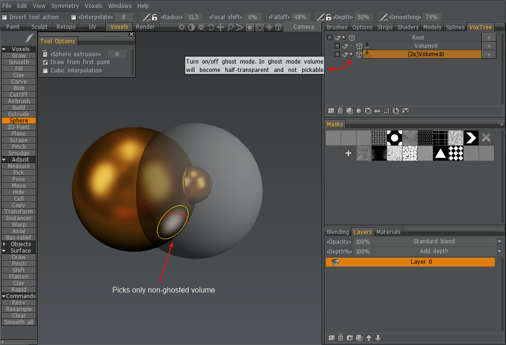The height and width of the screenshot is (345, 506).
Task: Open the Standard blend dropdown
Action: (x=500, y=241)
